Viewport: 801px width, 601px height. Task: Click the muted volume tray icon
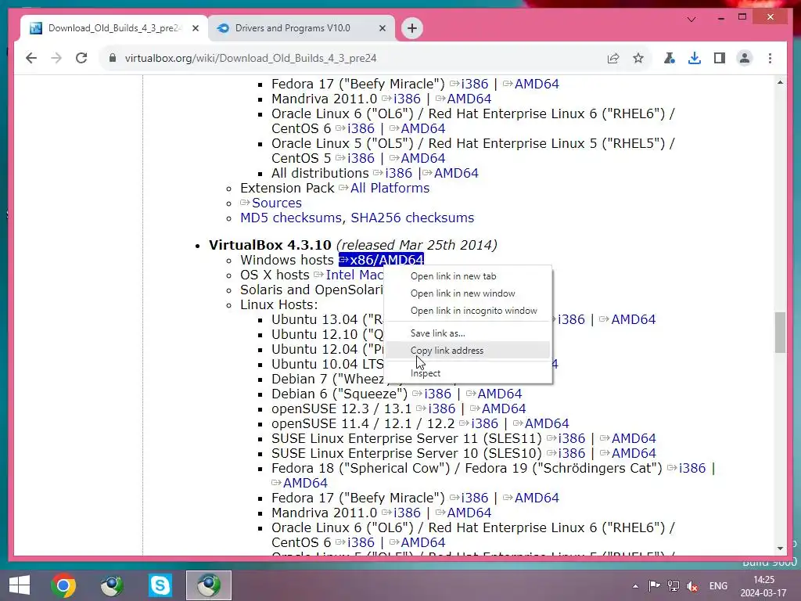pos(692,585)
